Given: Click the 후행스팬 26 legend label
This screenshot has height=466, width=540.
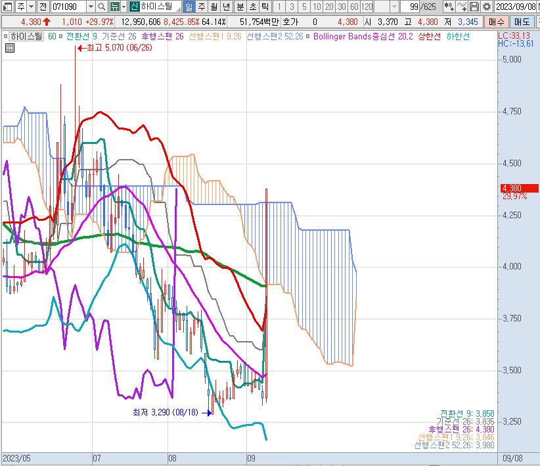Looking at the screenshot, I should [162, 36].
